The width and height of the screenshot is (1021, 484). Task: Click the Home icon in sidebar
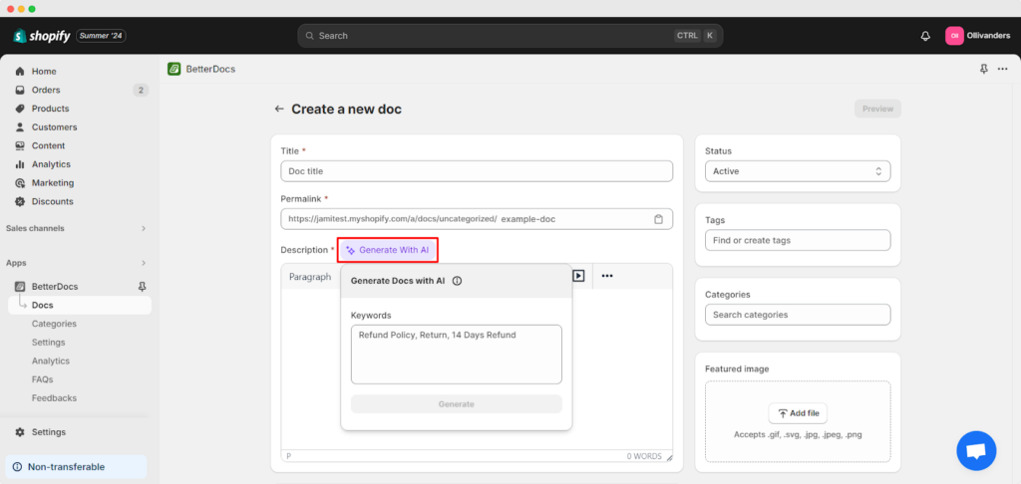(x=20, y=72)
